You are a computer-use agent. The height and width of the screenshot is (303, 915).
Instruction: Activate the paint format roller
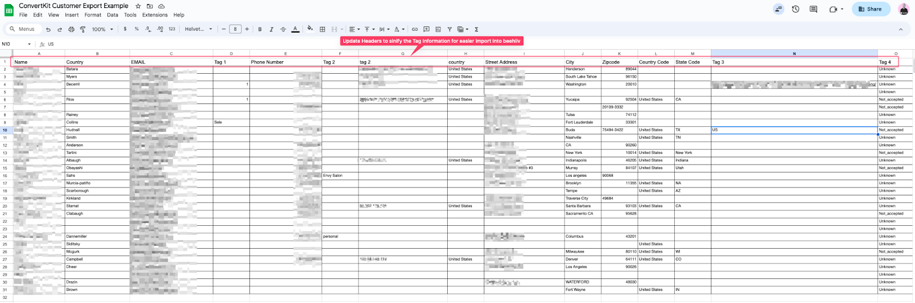click(82, 29)
